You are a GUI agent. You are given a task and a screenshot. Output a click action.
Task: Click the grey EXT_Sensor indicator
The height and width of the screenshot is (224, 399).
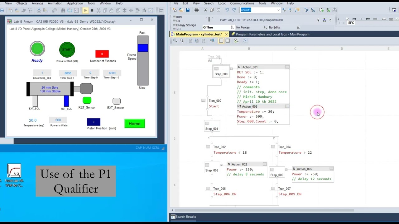(117, 101)
